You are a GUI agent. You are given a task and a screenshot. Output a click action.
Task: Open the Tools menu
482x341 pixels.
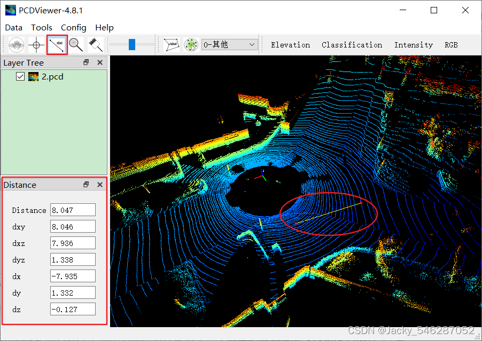42,28
